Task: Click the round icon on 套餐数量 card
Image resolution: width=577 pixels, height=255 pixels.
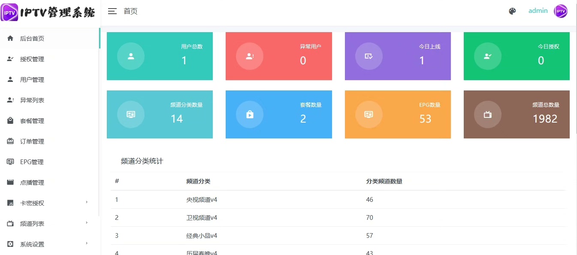Action: 250,114
